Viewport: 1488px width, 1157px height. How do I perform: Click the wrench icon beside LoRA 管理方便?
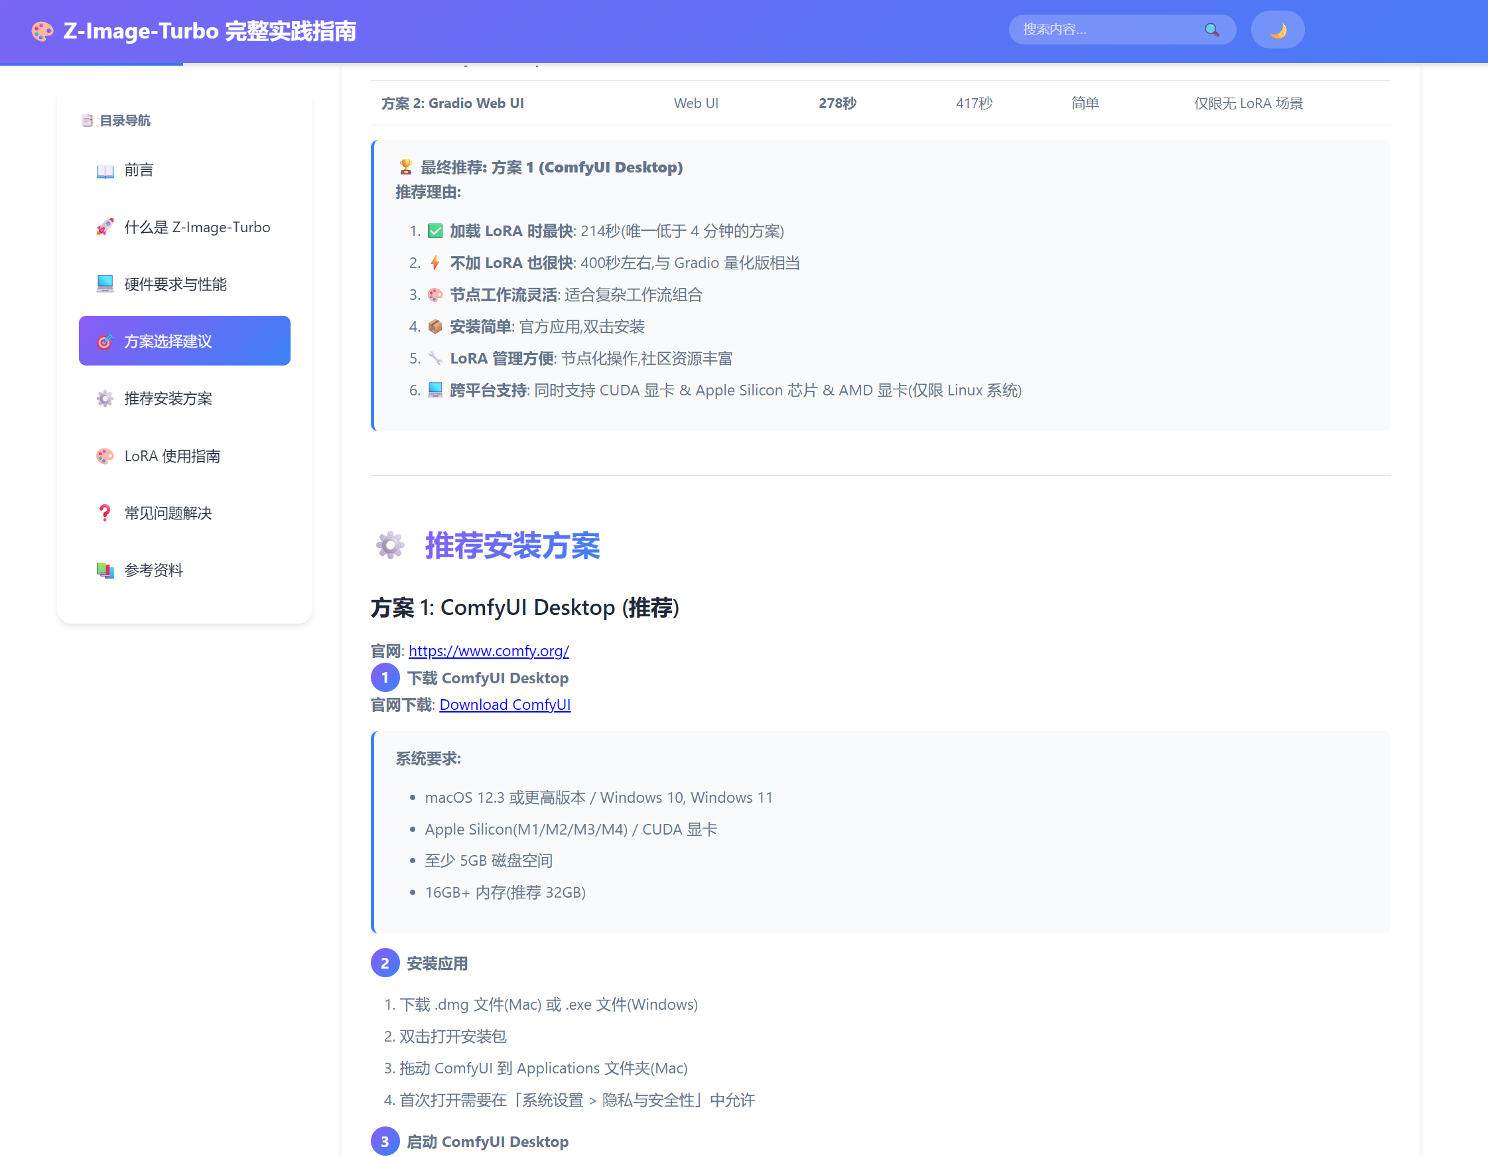tap(435, 358)
